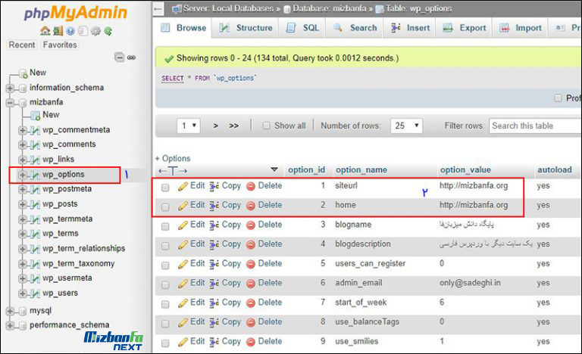Open the phpMyAdmin home icon
This screenshot has height=354, width=582.
pos(45,31)
